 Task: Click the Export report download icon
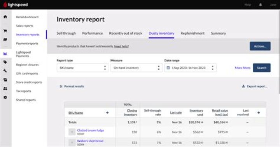click(x=243, y=86)
